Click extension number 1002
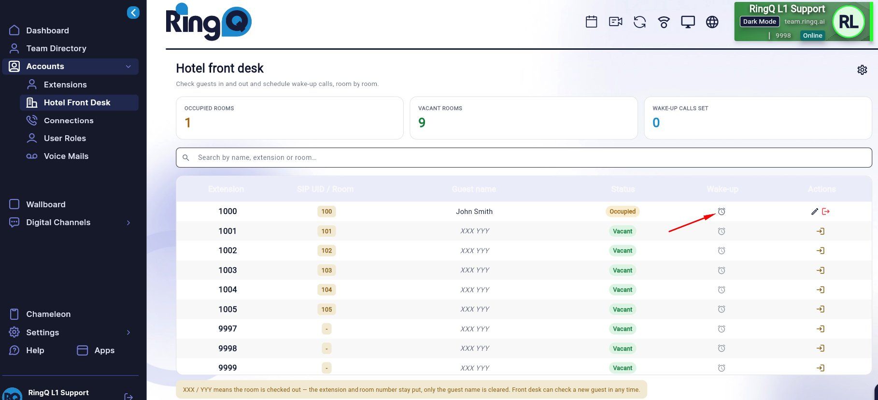 coord(227,251)
